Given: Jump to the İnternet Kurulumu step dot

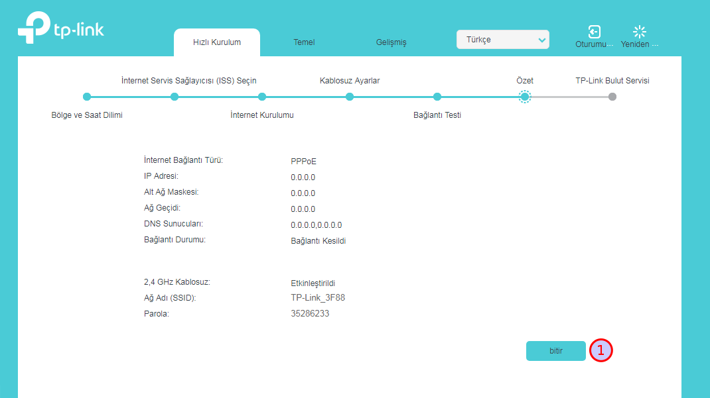Looking at the screenshot, I should point(262,97).
